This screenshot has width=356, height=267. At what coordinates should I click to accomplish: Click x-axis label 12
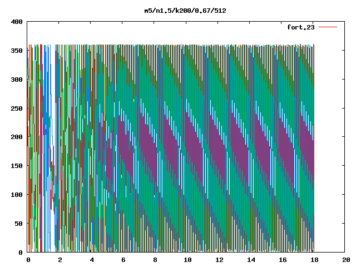(219, 260)
